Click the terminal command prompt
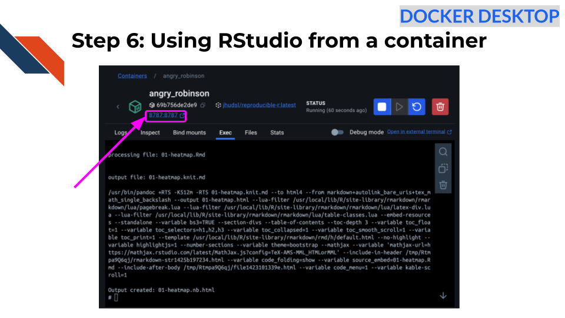The image size is (565, 318). tap(113, 297)
